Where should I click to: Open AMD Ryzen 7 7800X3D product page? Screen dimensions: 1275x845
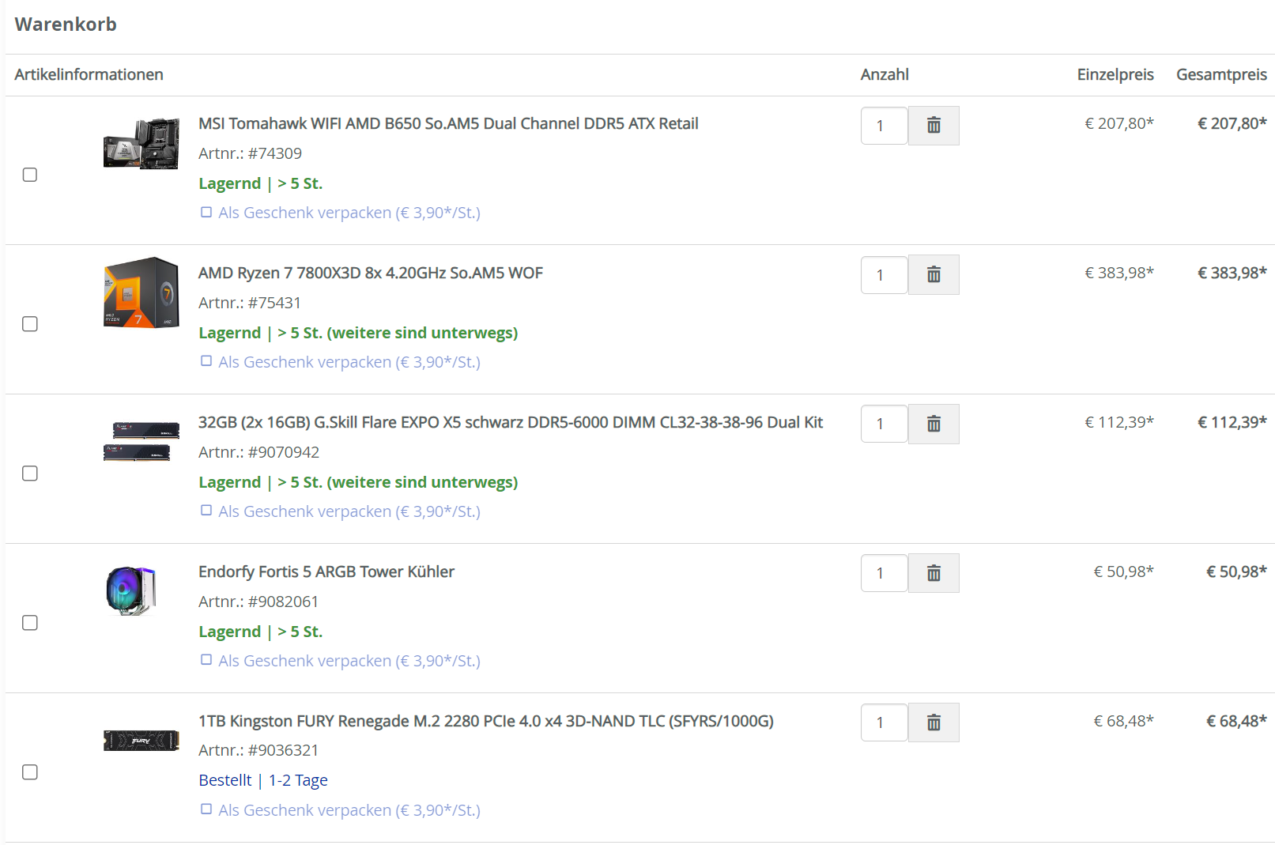(371, 273)
